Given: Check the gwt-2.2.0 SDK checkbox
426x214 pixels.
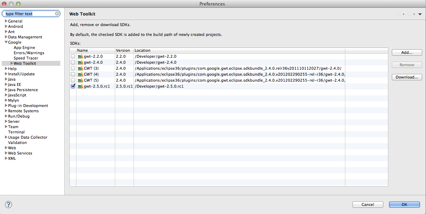Looking at the screenshot, I should [x=73, y=56].
